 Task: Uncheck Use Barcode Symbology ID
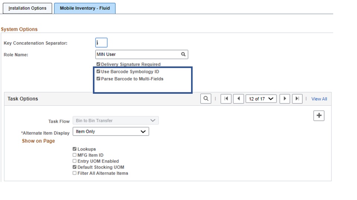tap(99, 71)
